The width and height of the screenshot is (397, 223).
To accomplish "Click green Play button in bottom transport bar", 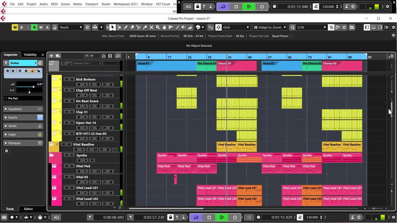I will pos(222,217).
